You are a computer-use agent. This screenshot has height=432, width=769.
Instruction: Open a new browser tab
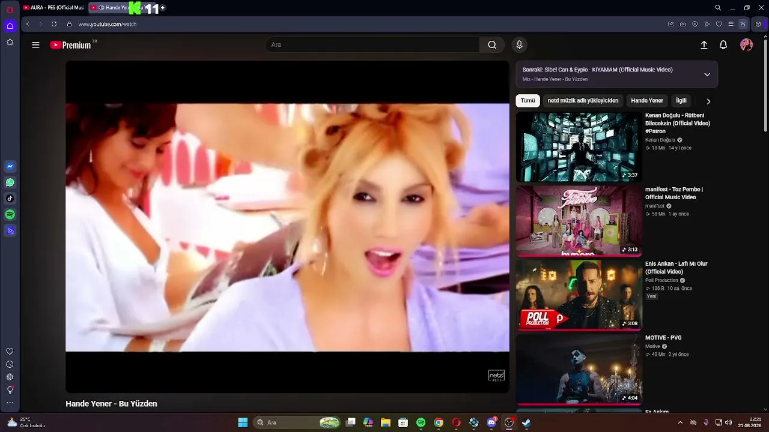[x=163, y=8]
